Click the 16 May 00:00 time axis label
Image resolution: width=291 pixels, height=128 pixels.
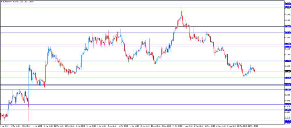click(221, 126)
